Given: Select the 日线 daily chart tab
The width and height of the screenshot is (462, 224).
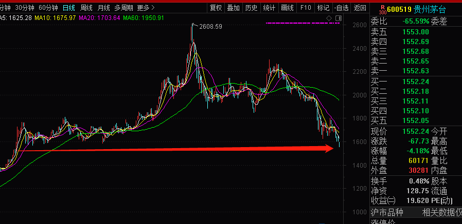Looking at the screenshot, I should tap(69, 8).
